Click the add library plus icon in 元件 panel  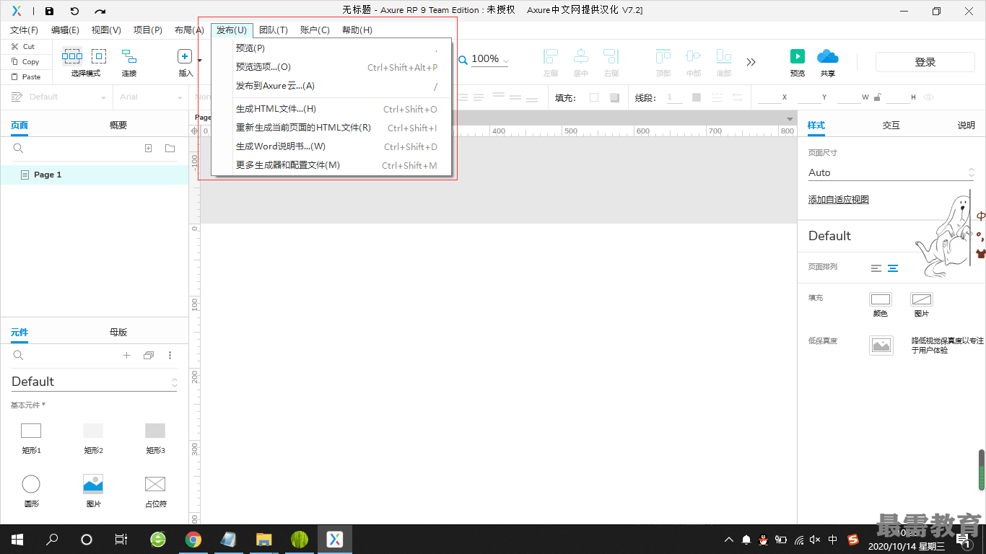click(127, 356)
